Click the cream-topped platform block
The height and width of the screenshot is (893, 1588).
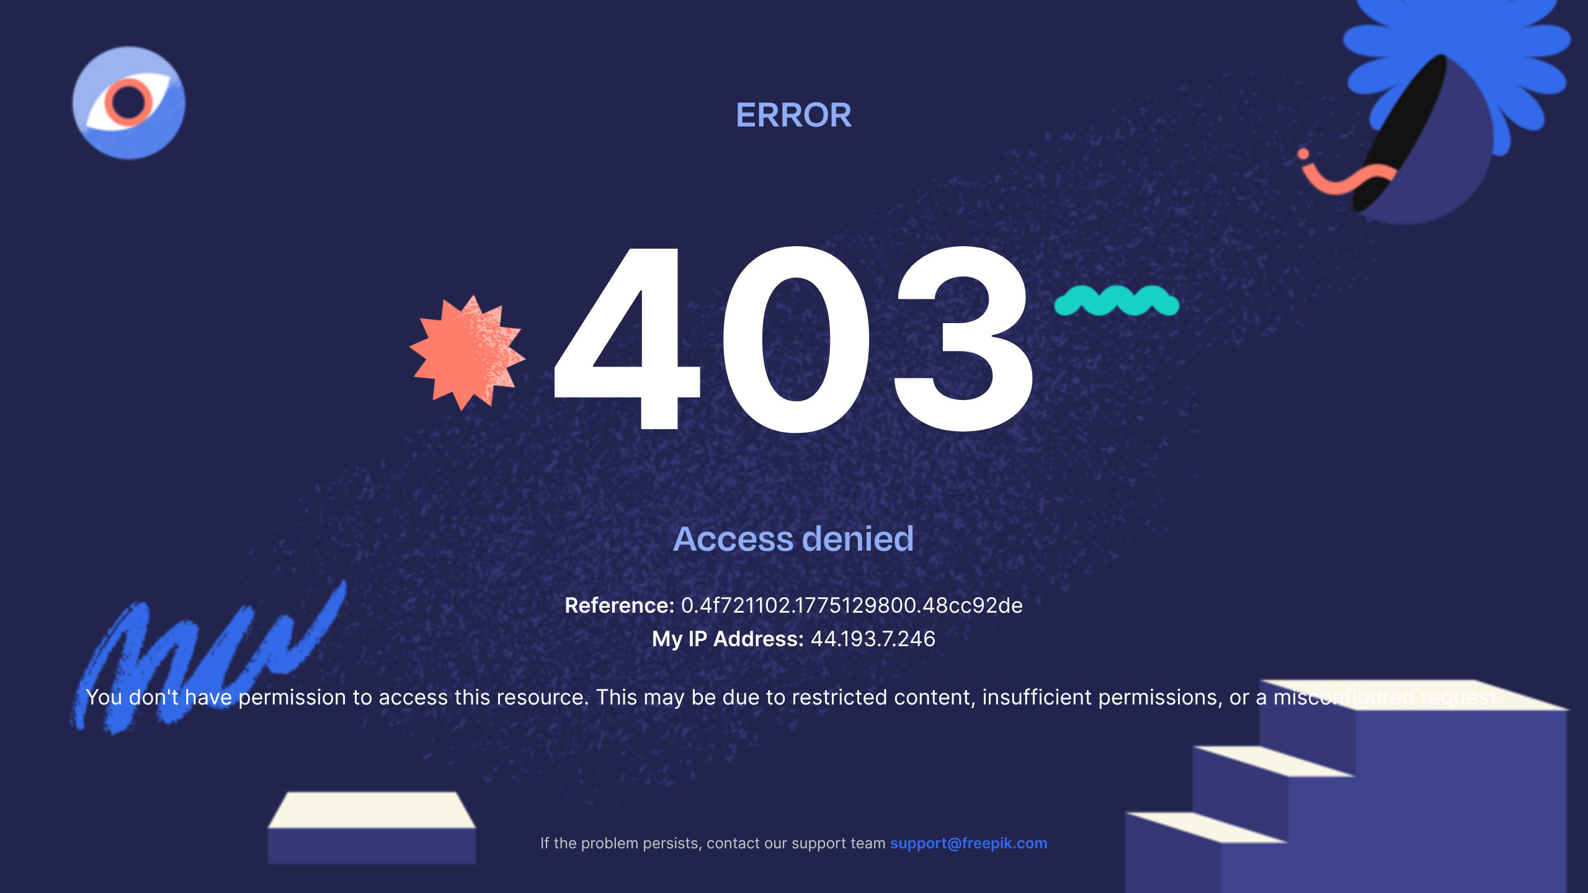pos(372,828)
